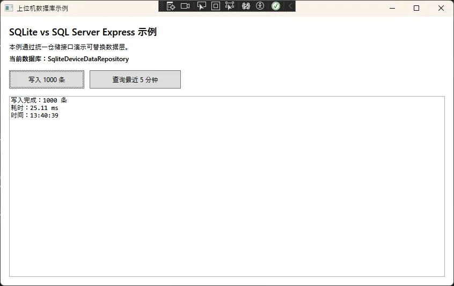454x286 pixels.
Task: Maximize the 上位机数据库示例 window
Action: coord(416,8)
